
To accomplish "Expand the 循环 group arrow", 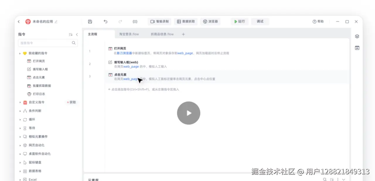I will click(20, 120).
